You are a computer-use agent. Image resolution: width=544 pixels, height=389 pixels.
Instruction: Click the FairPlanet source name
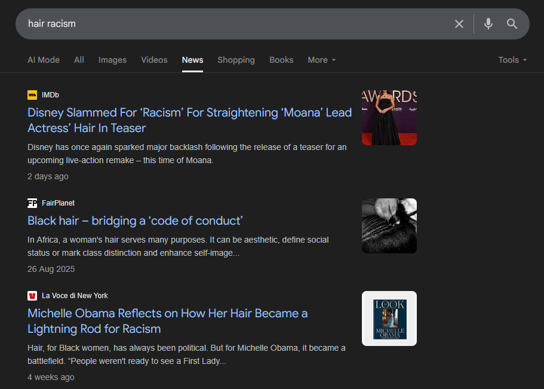[59, 203]
